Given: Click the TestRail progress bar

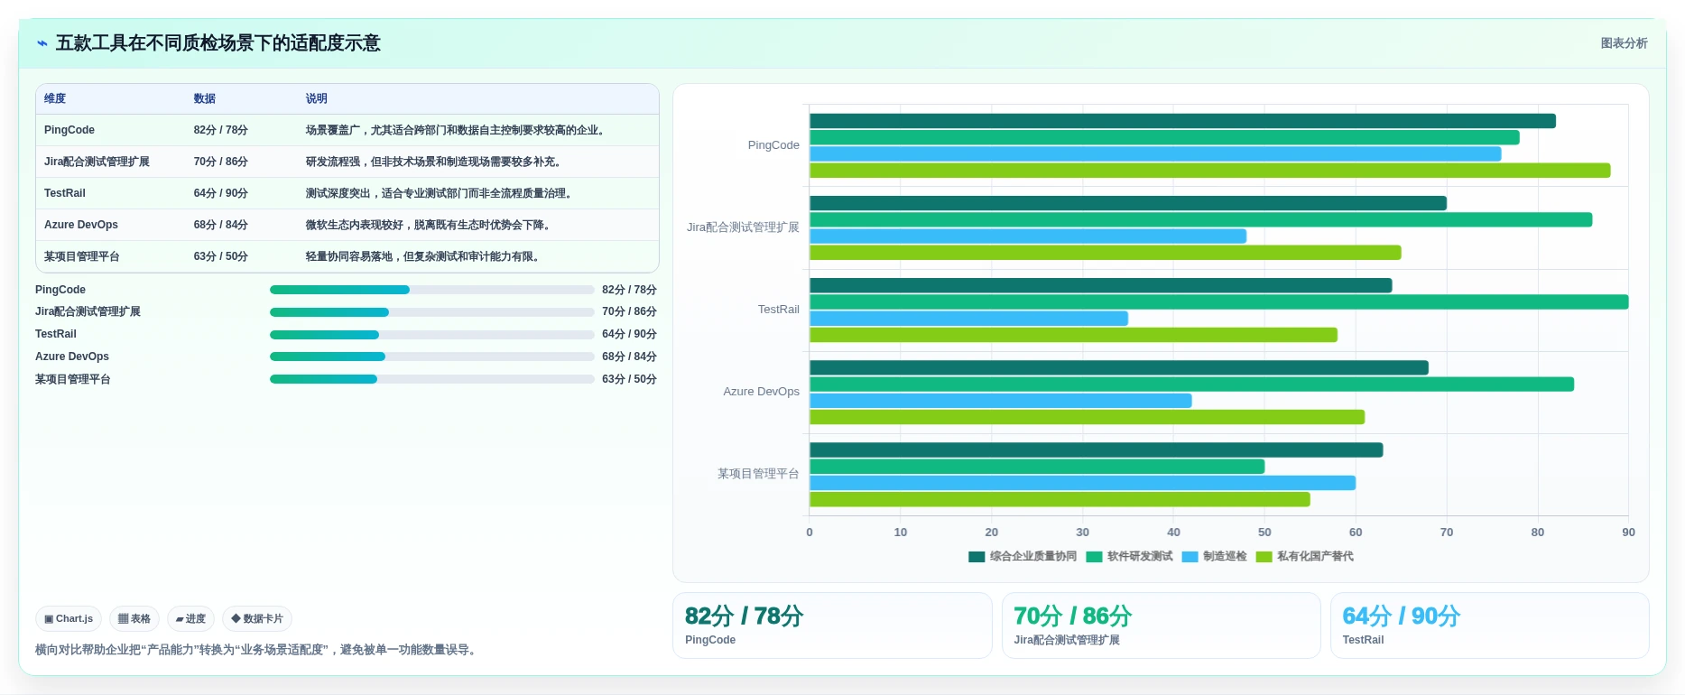Looking at the screenshot, I should pyautogui.click(x=431, y=335).
